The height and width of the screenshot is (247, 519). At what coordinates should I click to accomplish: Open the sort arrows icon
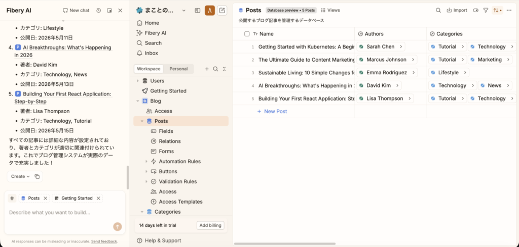[x=497, y=10]
